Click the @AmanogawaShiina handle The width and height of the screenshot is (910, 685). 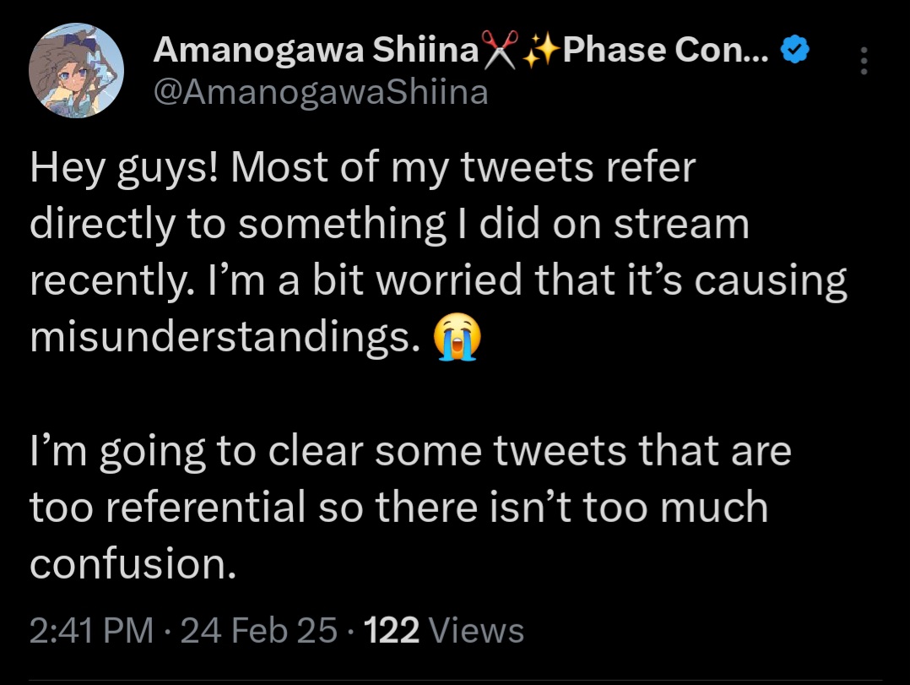point(320,90)
